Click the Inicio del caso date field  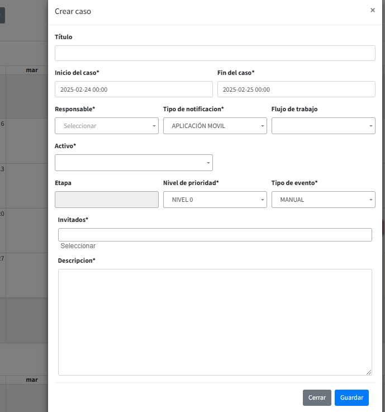tap(134, 89)
